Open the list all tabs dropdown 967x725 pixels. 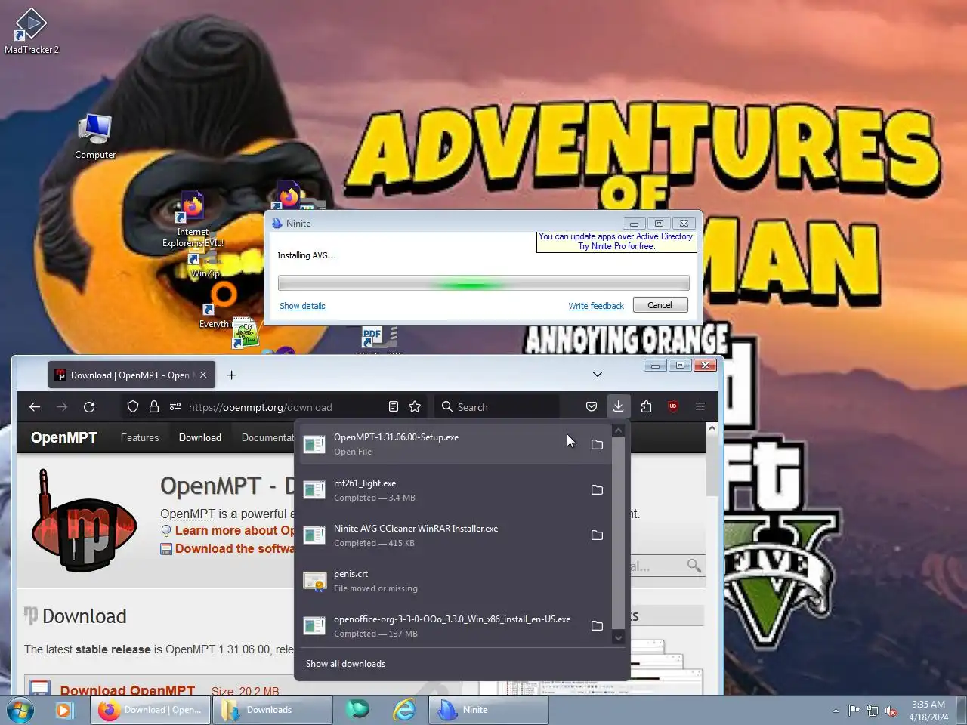(x=598, y=375)
